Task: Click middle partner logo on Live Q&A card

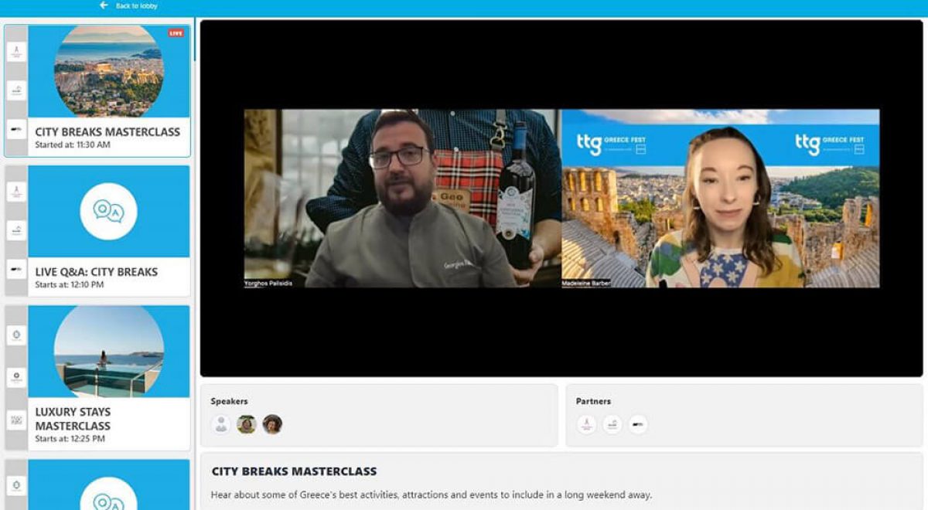Action: (x=16, y=230)
